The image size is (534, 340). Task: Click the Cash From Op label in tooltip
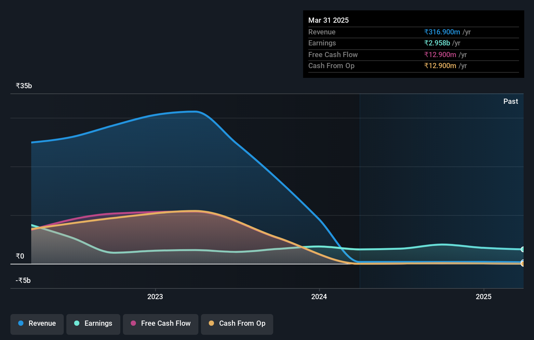tap(331, 66)
